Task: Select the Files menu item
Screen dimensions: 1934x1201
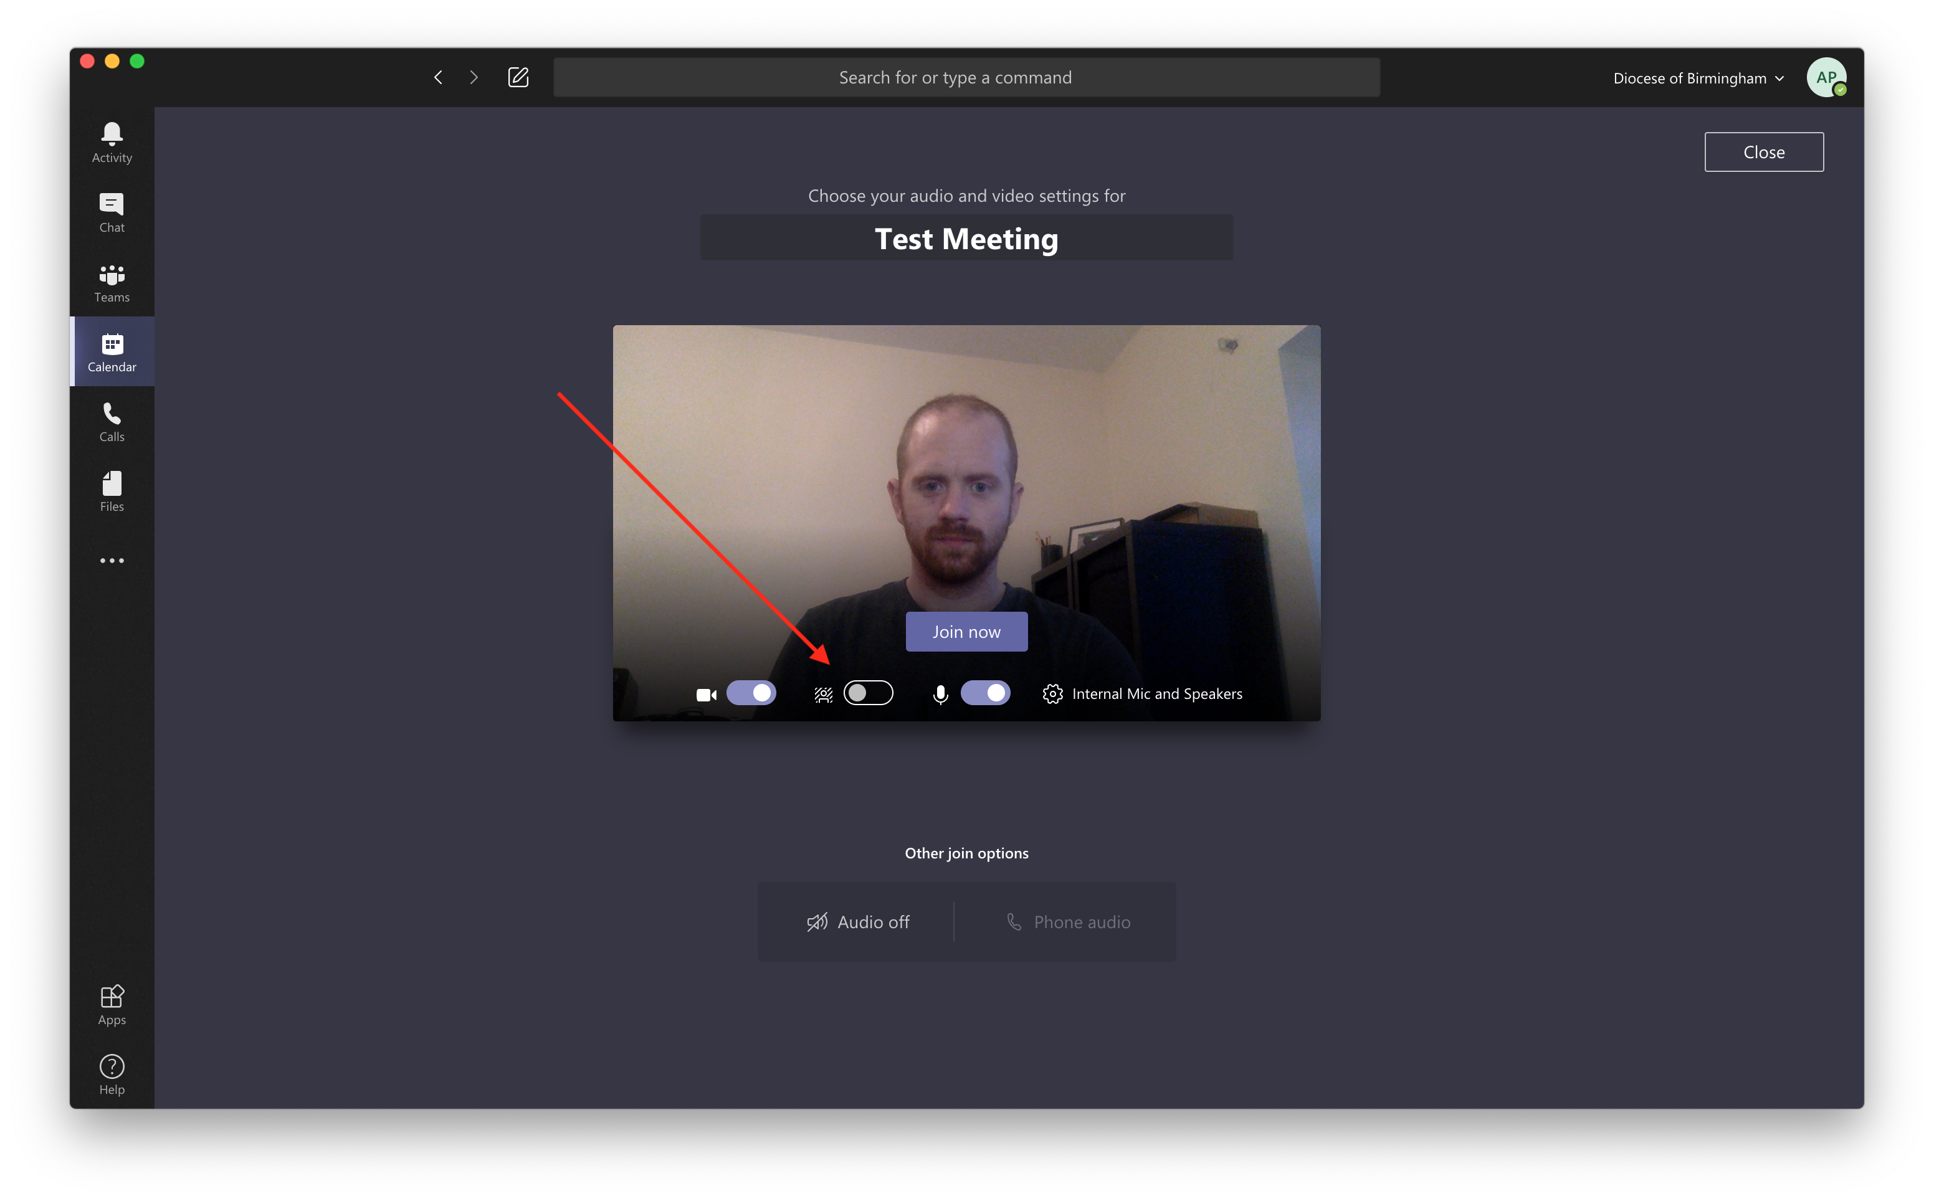Action: point(111,491)
